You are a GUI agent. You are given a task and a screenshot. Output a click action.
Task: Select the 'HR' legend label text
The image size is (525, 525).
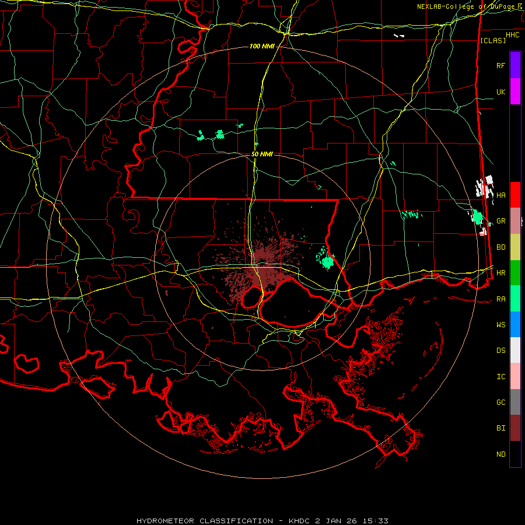pyautogui.click(x=501, y=273)
